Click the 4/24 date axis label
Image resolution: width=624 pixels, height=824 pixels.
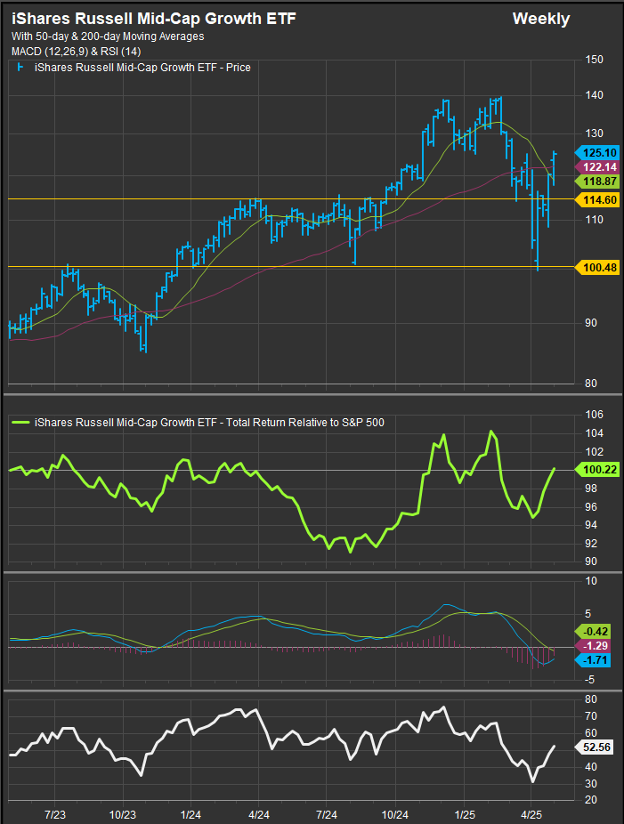pos(259,814)
